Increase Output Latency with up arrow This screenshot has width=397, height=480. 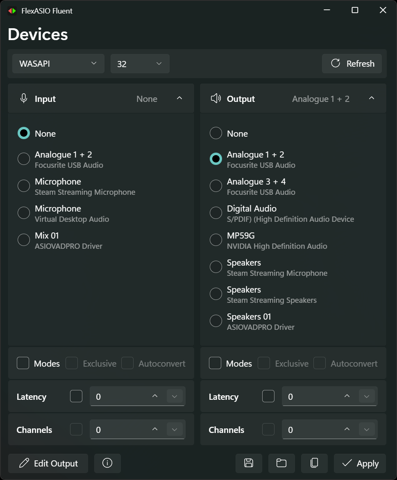click(347, 396)
